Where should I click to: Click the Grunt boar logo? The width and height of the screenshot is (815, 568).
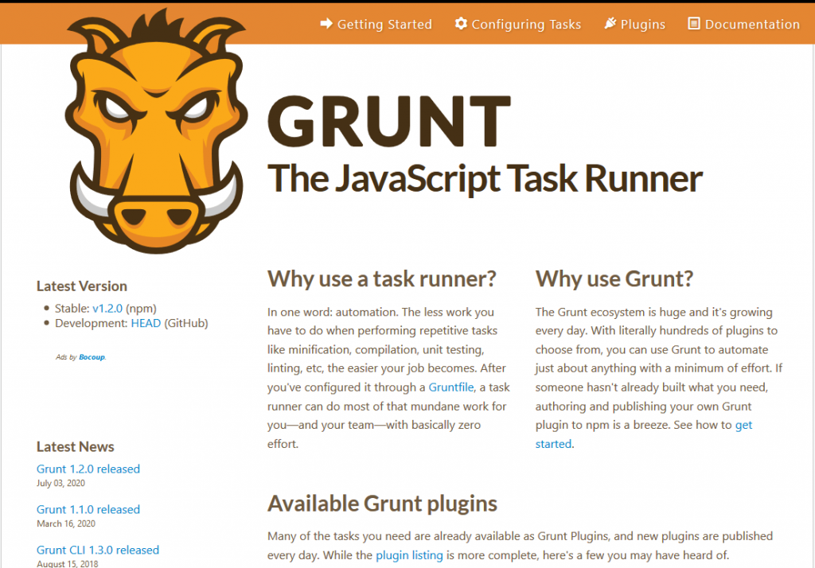point(156,131)
